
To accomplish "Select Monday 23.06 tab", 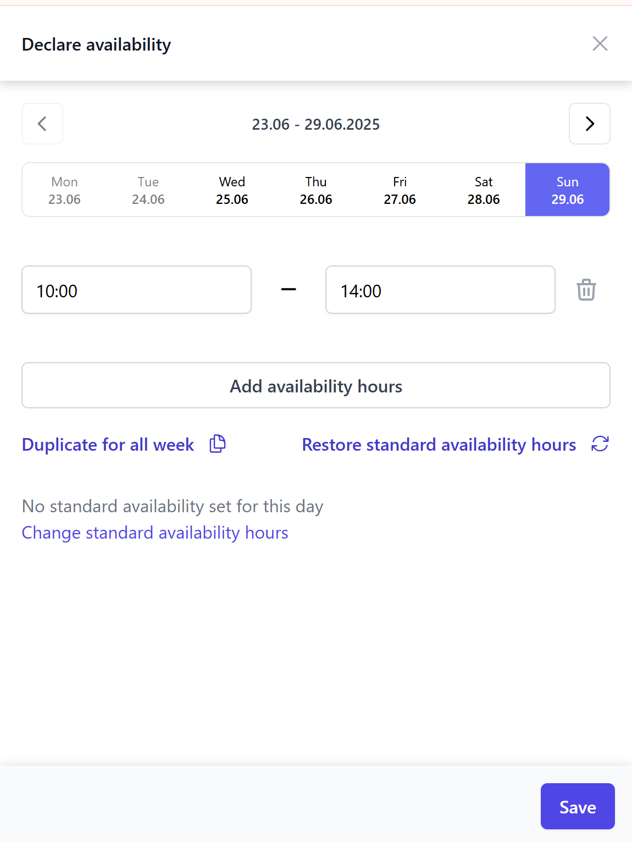I will [64, 190].
